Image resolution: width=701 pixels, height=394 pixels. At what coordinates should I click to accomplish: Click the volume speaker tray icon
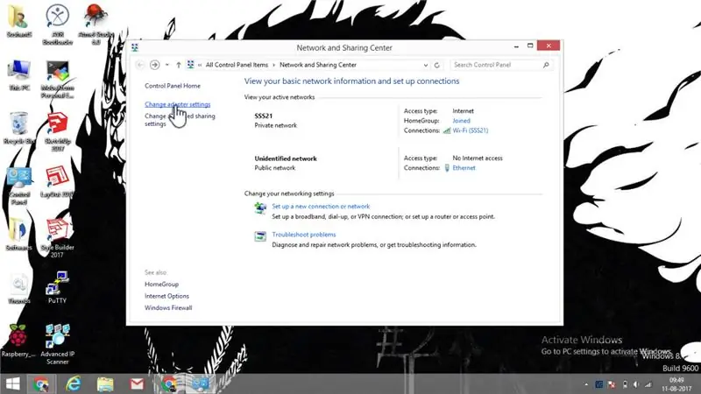click(x=636, y=384)
